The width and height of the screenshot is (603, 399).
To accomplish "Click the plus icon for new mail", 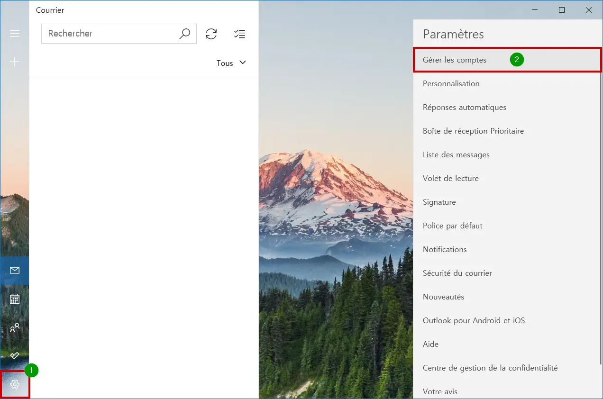I will pos(15,62).
